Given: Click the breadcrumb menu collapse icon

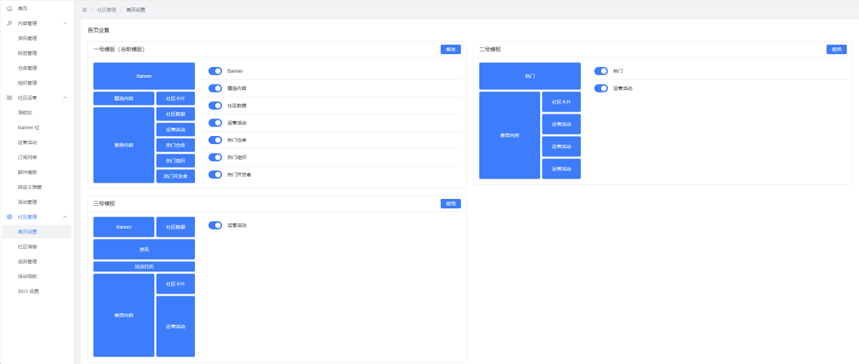Looking at the screenshot, I should (x=85, y=10).
